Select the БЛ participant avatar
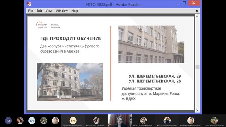Viewport: 226px width, 127px height. pyautogui.click(x=73, y=121)
